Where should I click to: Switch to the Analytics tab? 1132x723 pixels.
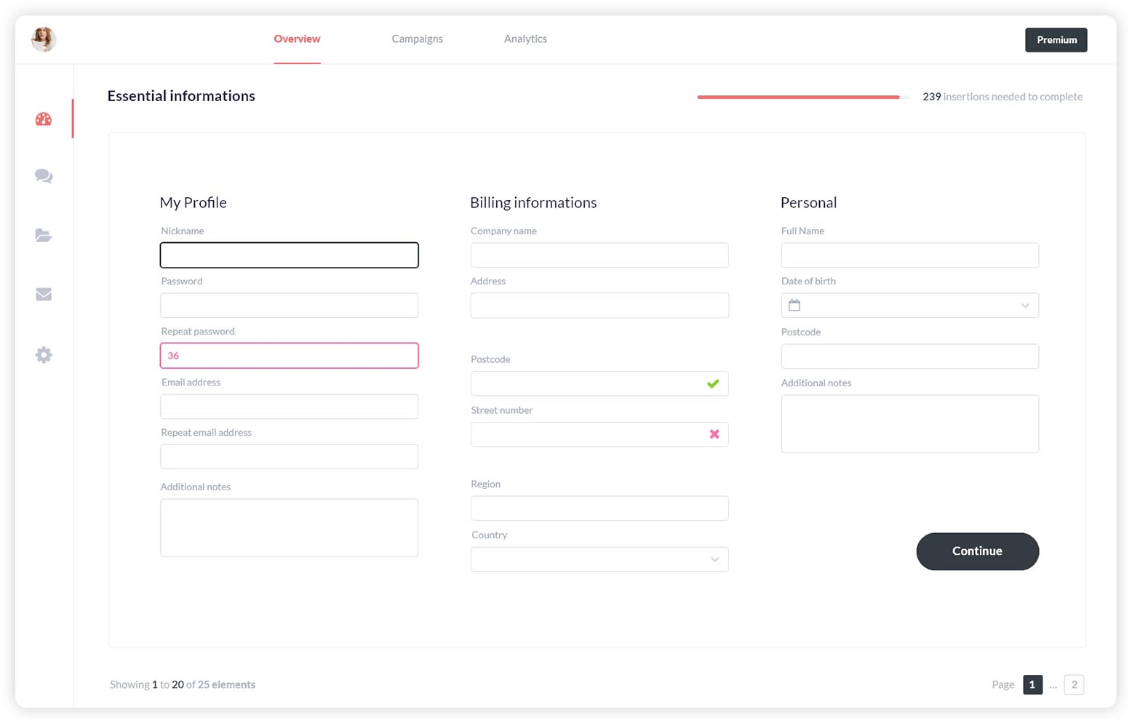click(525, 39)
